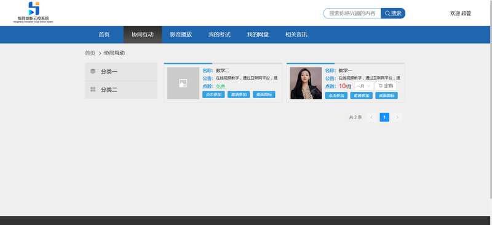Go to the 首页 navigation tab
The height and width of the screenshot is (225, 492).
click(104, 34)
